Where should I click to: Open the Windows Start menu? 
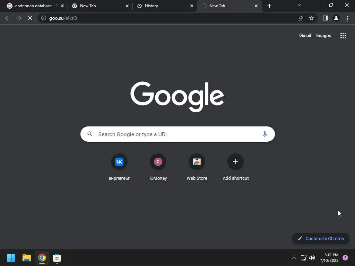pos(11,258)
